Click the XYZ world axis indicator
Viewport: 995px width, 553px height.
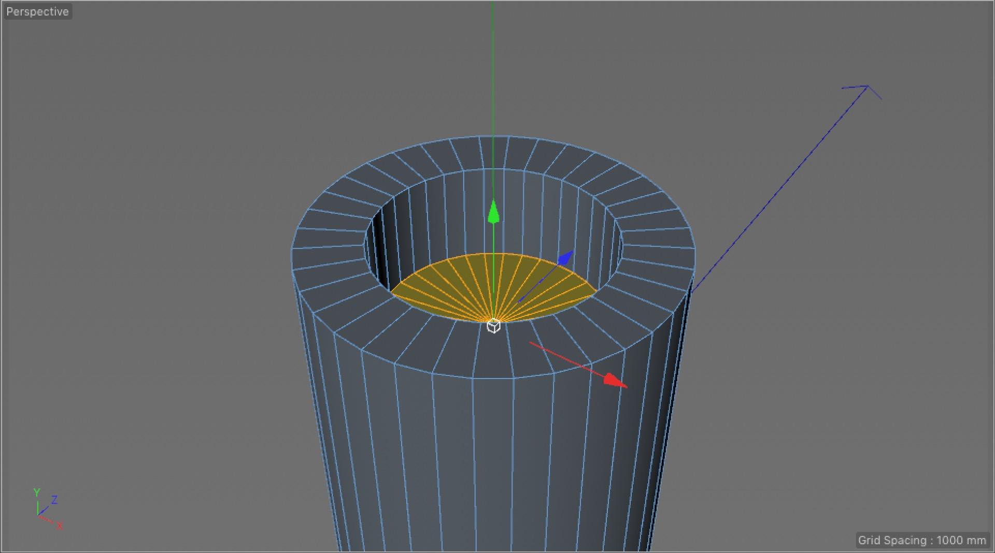click(x=48, y=509)
